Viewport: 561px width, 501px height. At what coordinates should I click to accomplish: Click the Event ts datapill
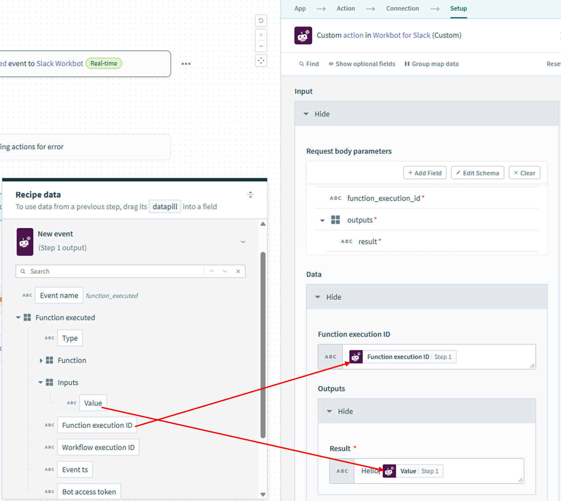pyautogui.click(x=75, y=470)
